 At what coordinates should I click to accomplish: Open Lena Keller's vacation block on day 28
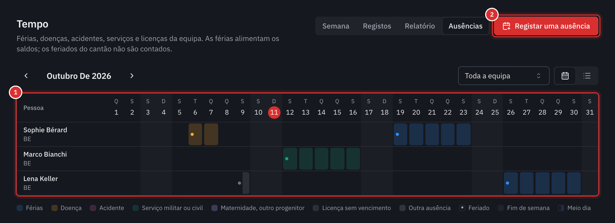coord(543,183)
